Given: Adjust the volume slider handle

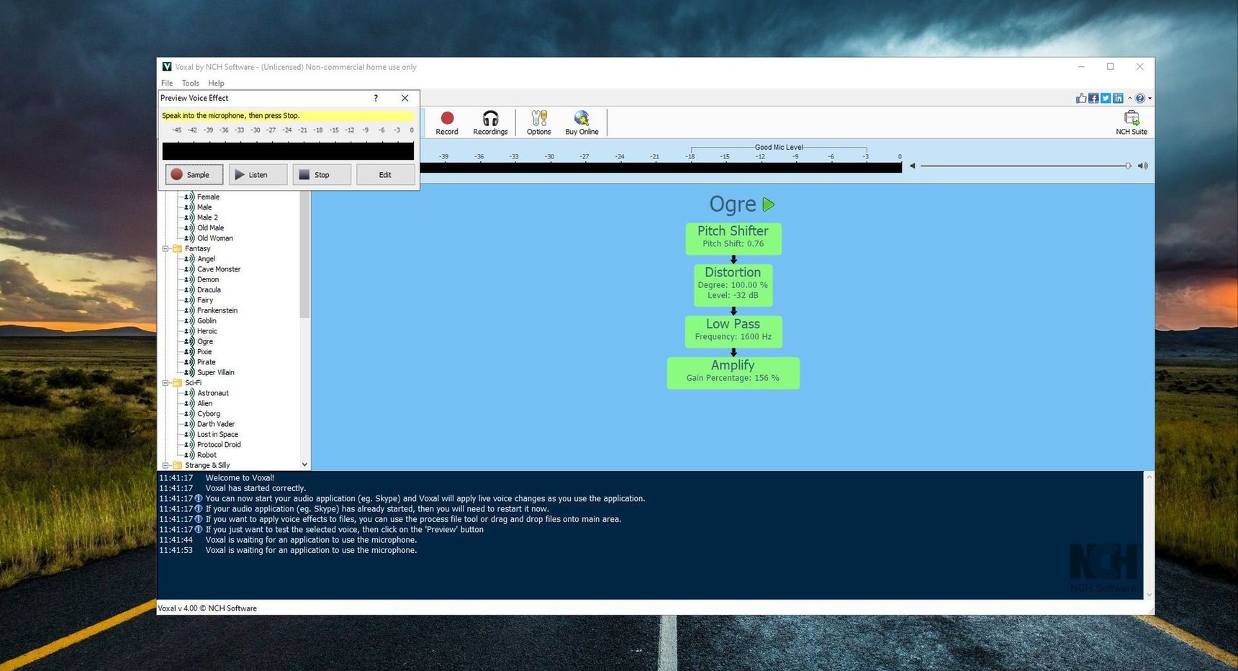Looking at the screenshot, I should 1128,166.
